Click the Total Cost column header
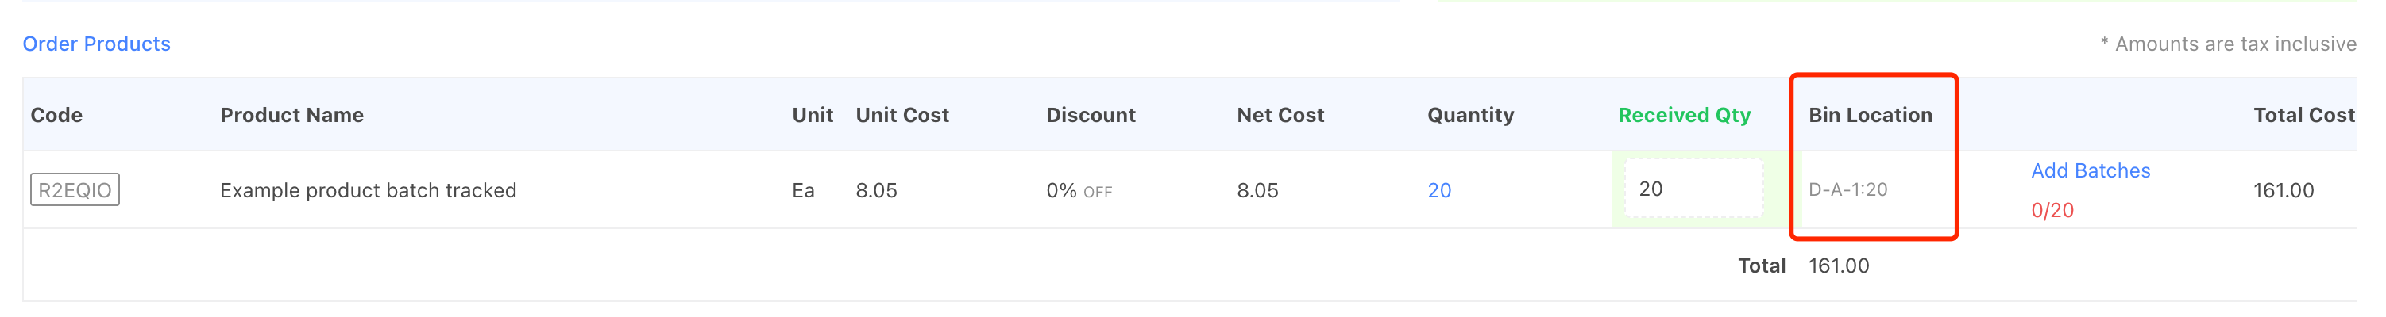 point(2303,115)
